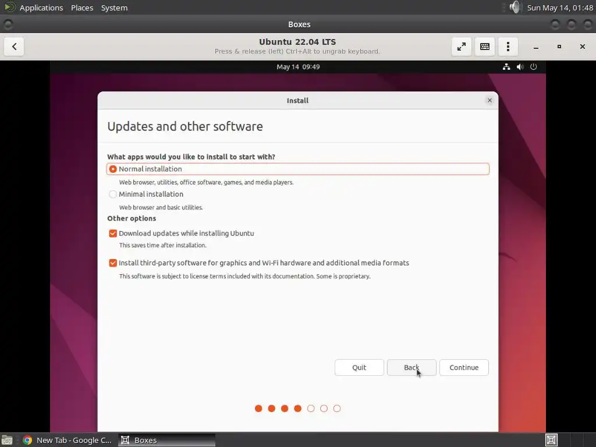The height and width of the screenshot is (447, 596).
Task: Click the Quit button
Action: pyautogui.click(x=359, y=368)
